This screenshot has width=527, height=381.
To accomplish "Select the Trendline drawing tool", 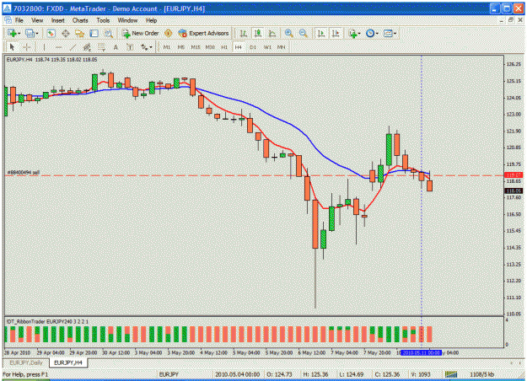I will coord(73,47).
